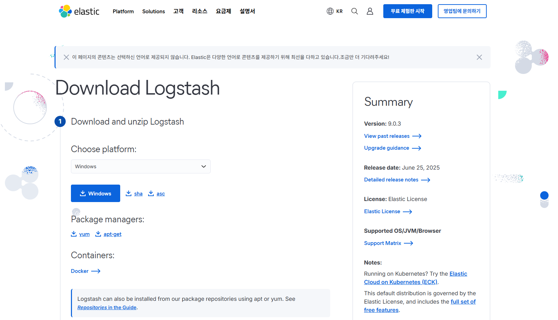Open the 고객 menu
This screenshot has height=320, width=558.
point(178,11)
